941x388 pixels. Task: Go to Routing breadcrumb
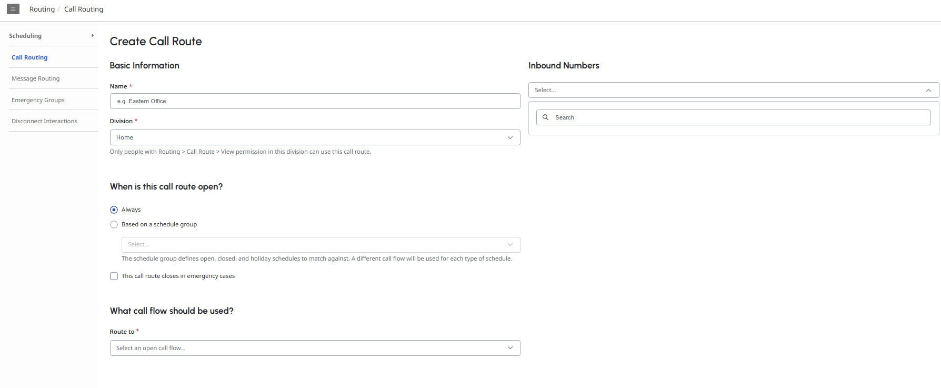pos(42,9)
